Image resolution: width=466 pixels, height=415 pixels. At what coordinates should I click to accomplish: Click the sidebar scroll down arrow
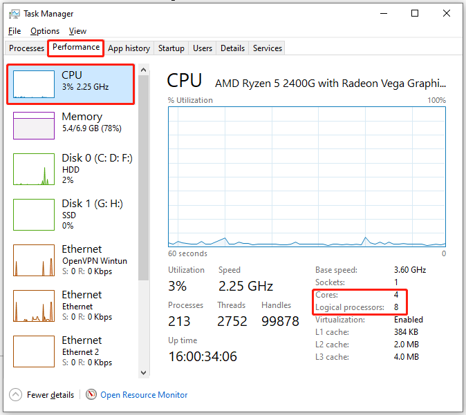pyautogui.click(x=144, y=373)
